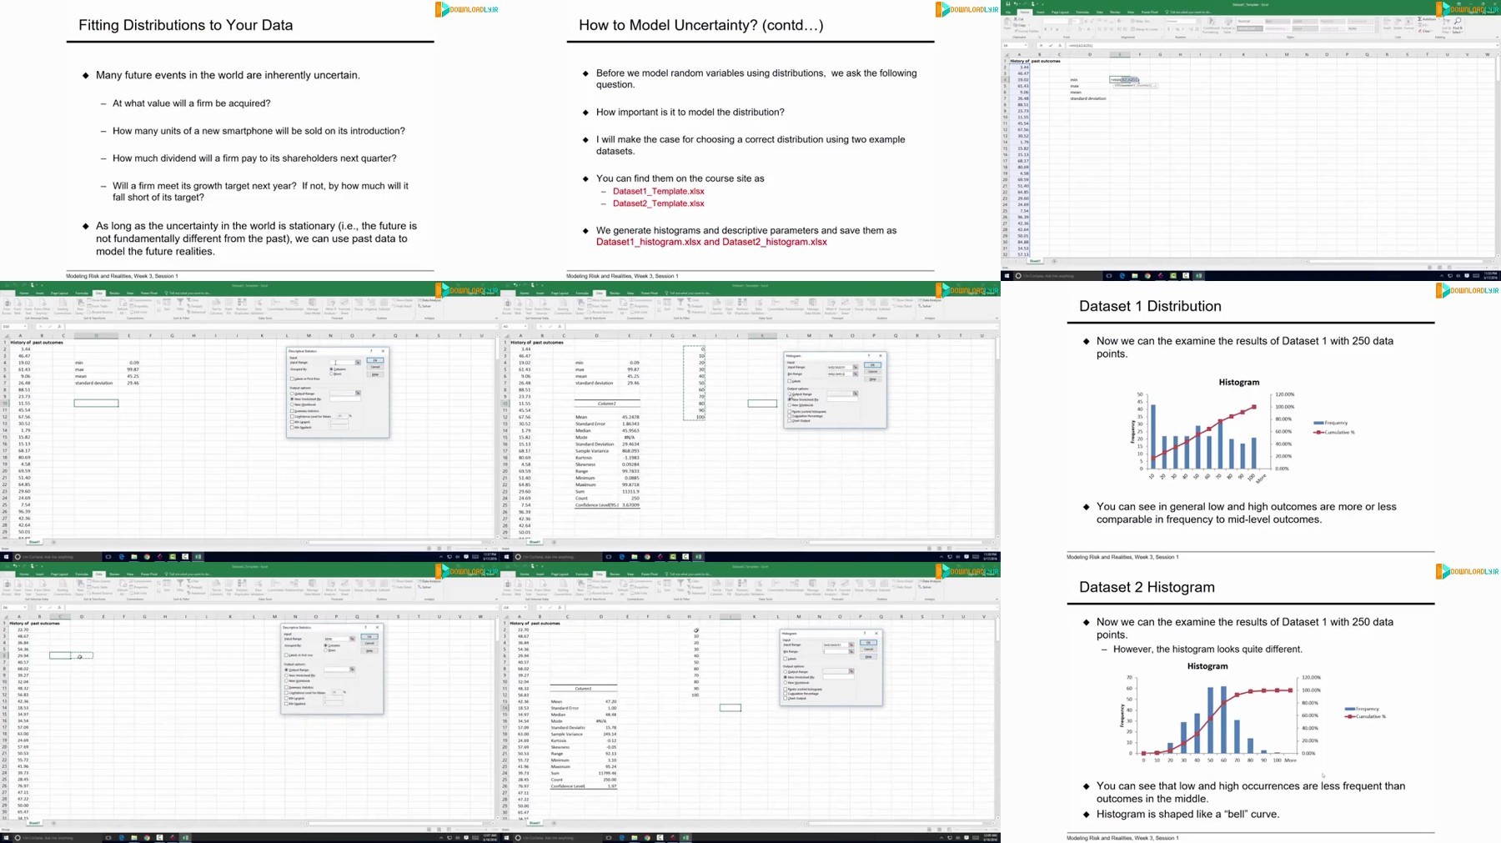
Task: Expand formula bar arrow in Home-tab Excel window
Action: click(x=1497, y=45)
